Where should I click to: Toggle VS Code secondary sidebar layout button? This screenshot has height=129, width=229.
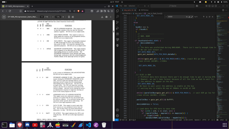point(216,6)
